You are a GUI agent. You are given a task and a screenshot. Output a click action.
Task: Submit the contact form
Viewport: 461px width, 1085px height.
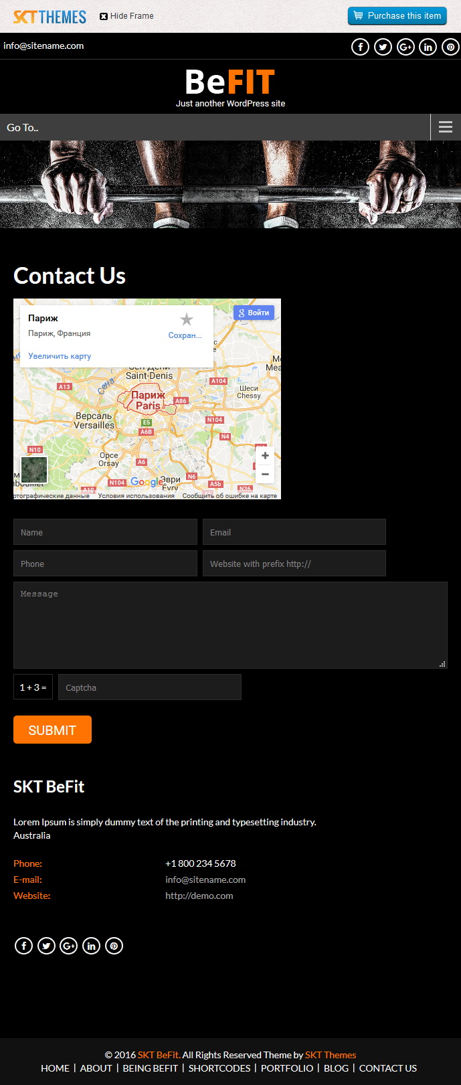tap(52, 730)
